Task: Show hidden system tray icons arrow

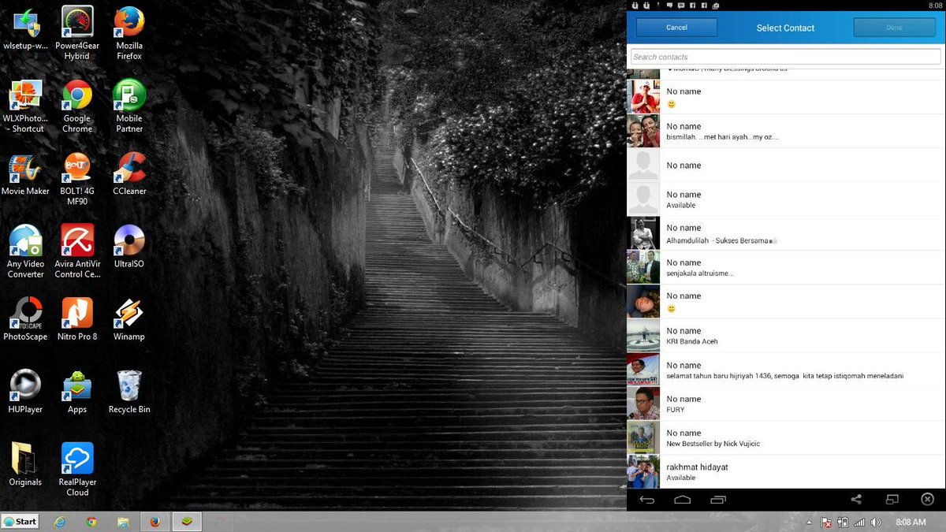Action: (x=809, y=523)
